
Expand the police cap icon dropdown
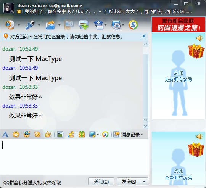point(106,24)
